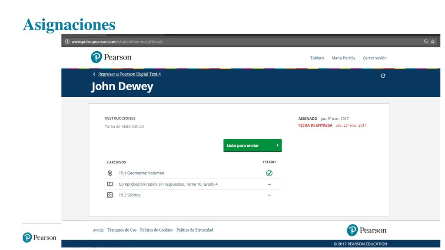Click the dash status for 15.2 Sólidos
The image size is (445, 250).
(269, 195)
